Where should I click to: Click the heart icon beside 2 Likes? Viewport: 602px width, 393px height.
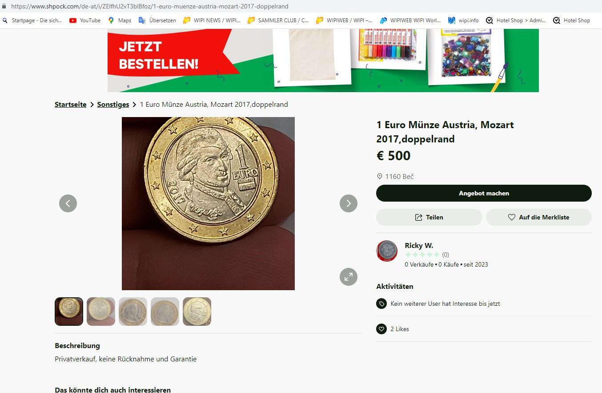(x=381, y=329)
